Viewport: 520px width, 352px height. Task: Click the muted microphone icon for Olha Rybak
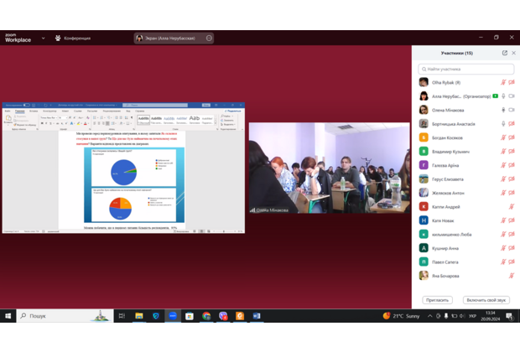pyautogui.click(x=503, y=82)
